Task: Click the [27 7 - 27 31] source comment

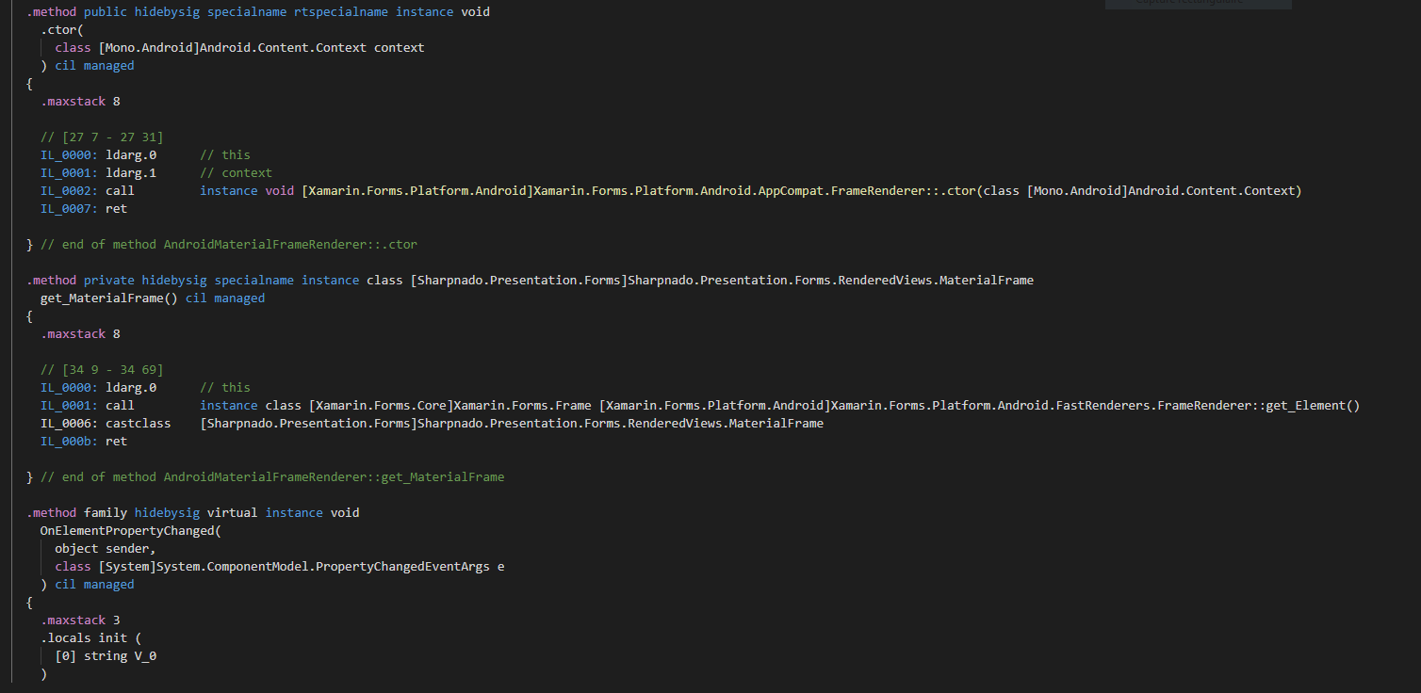Action: click(102, 137)
